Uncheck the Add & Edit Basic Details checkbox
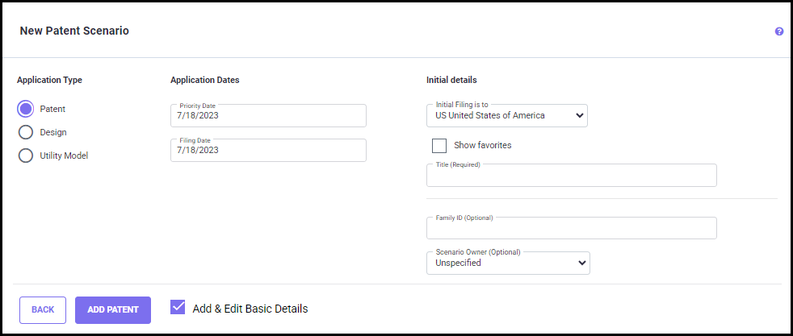The width and height of the screenshot is (793, 336). (x=178, y=307)
